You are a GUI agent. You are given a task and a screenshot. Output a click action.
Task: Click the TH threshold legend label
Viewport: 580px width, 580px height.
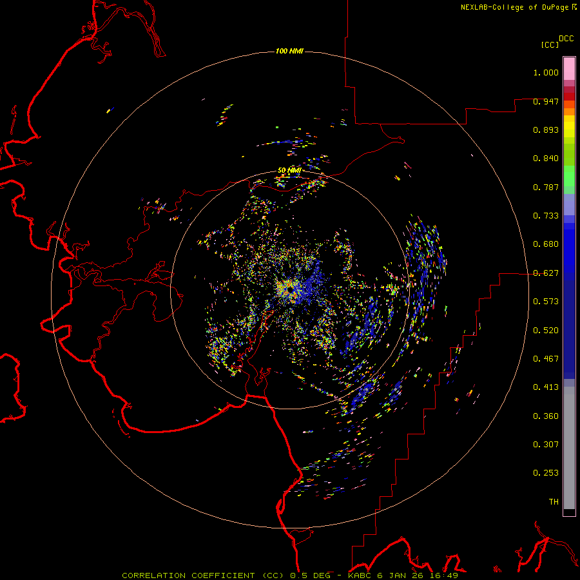(x=554, y=502)
